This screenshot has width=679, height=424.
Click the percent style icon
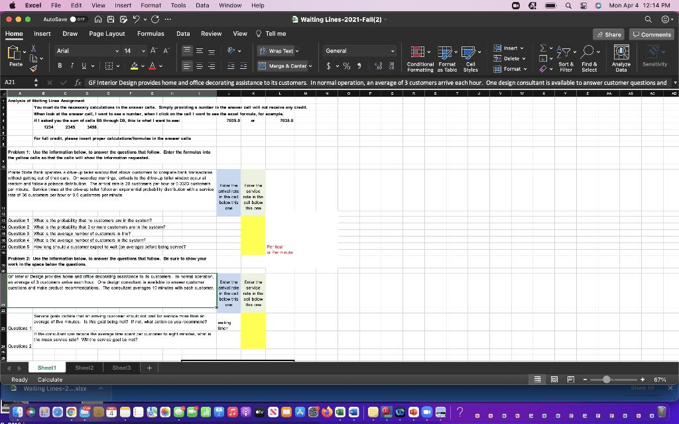[x=345, y=67]
